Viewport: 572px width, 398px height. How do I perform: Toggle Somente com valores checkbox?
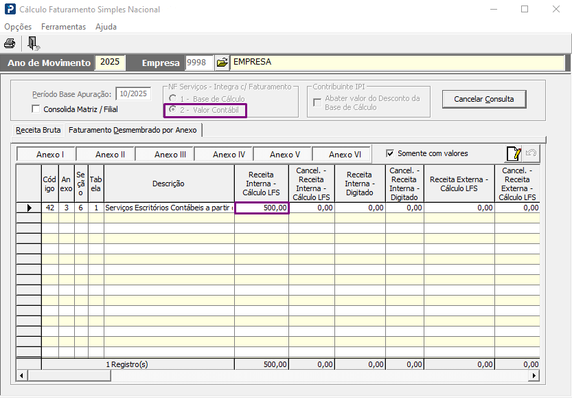point(390,153)
